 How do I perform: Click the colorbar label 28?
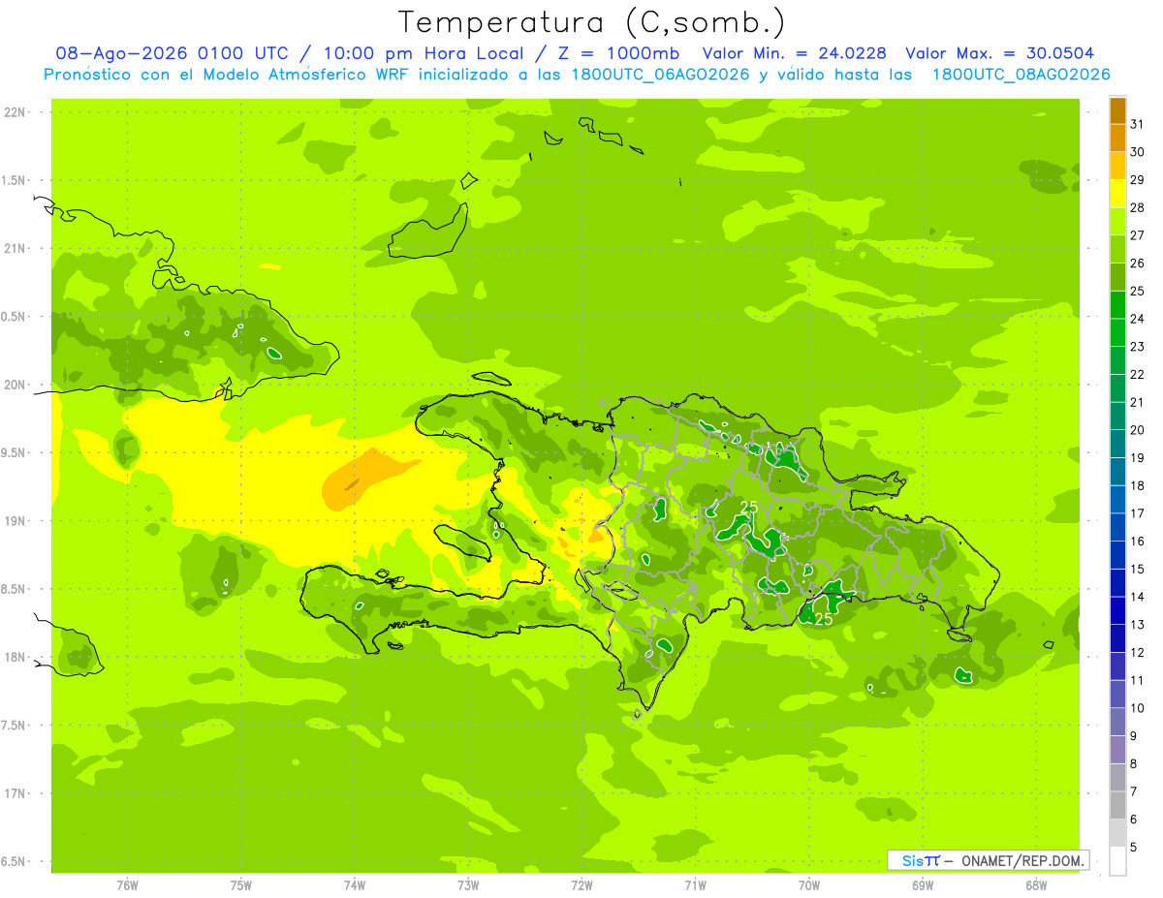point(1138,207)
